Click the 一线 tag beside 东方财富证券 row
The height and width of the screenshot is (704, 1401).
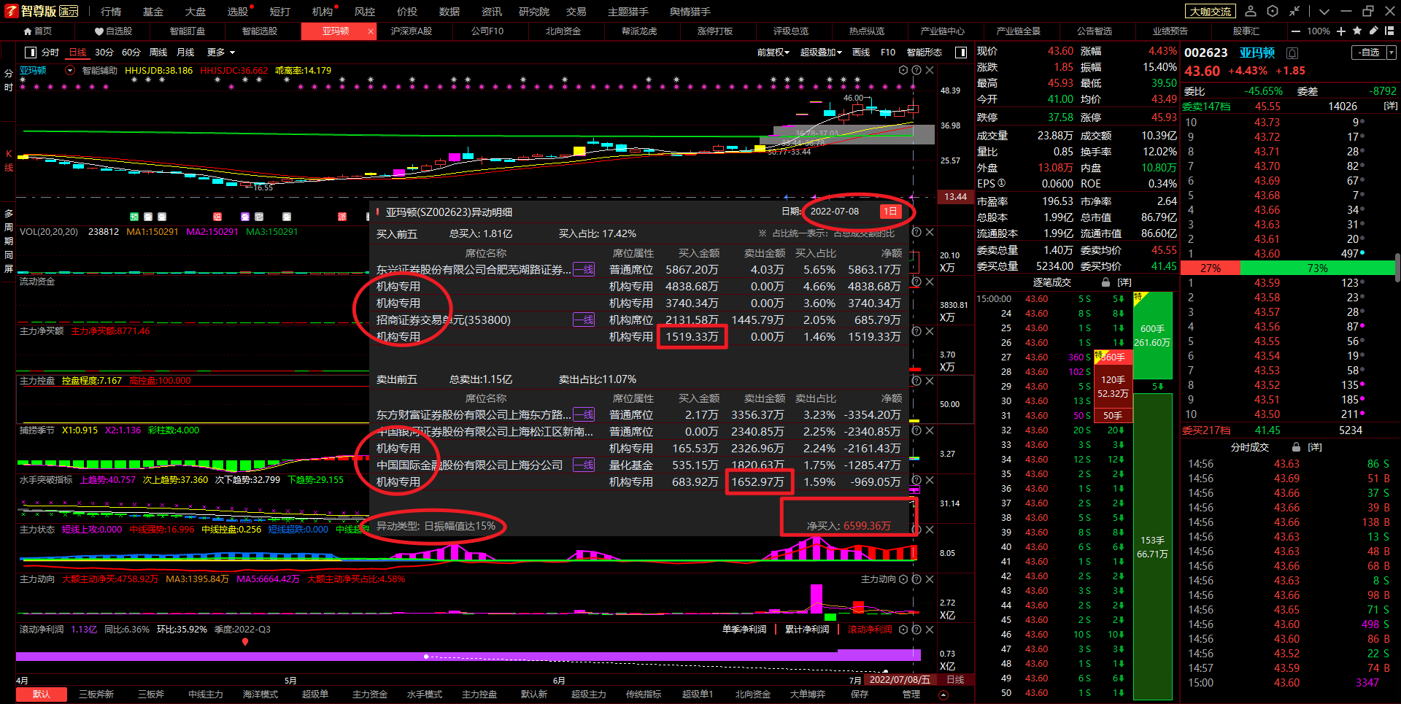pyautogui.click(x=584, y=414)
